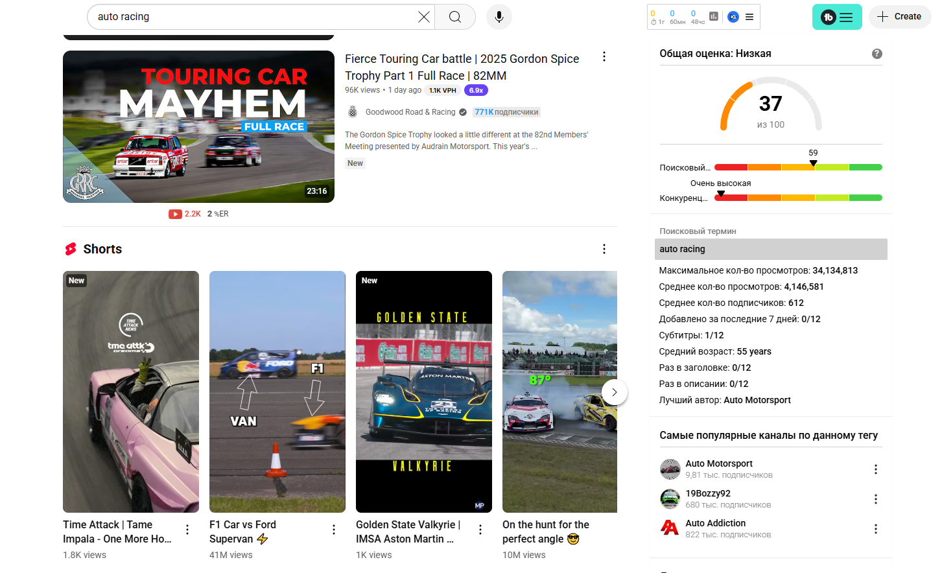Click the 771K подписчики subscriber badge
Image resolution: width=942 pixels, height=573 pixels.
506,112
